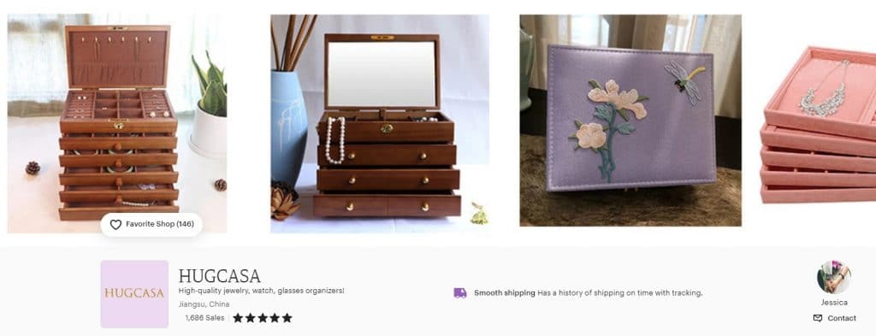Click the shipping on time with tracking text
The height and width of the screenshot is (336, 876).
tap(620, 293)
